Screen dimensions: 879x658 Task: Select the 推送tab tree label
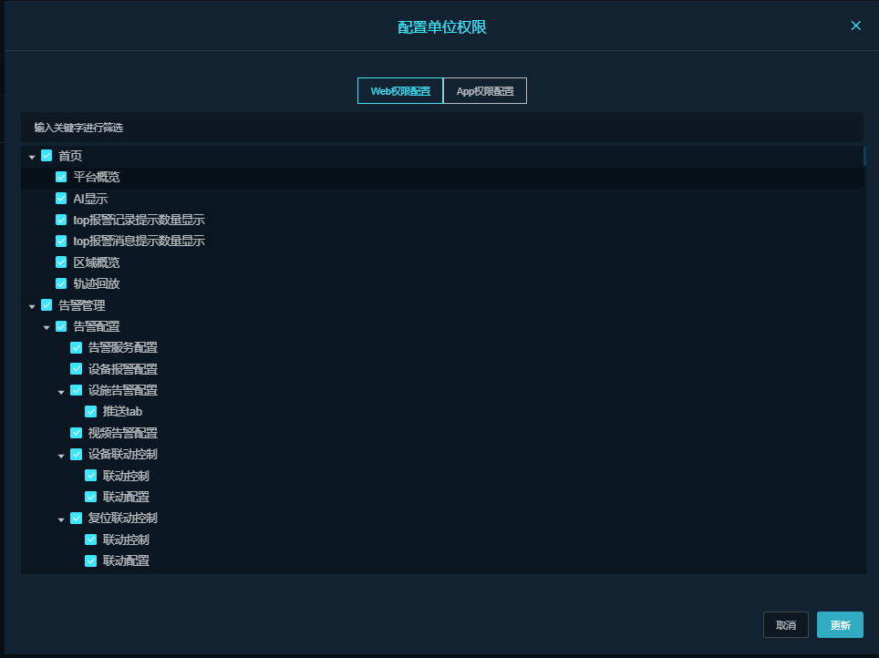pyautogui.click(x=122, y=411)
